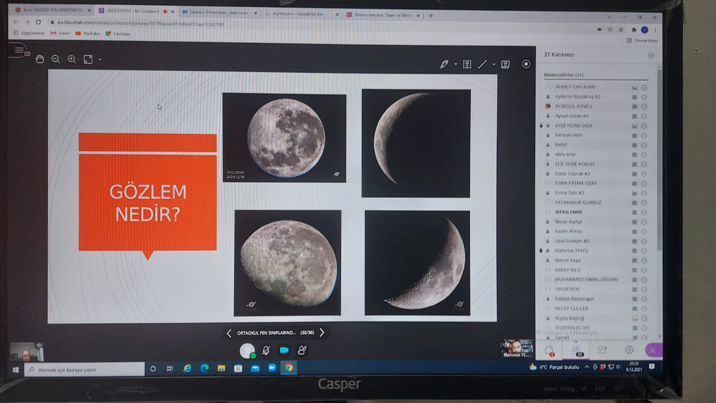Open the Haritalar bookmark
716x403 pixels.
118,34
